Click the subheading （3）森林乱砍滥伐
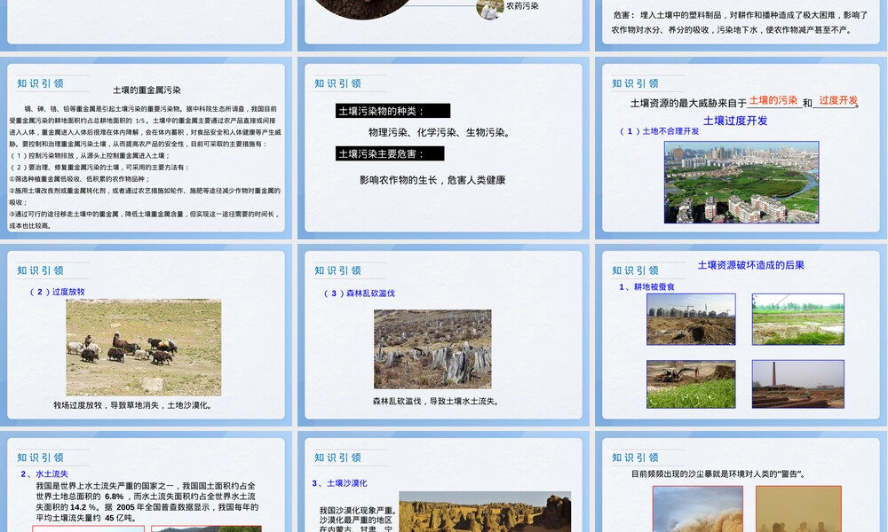The width and height of the screenshot is (888, 532). pyautogui.click(x=359, y=293)
